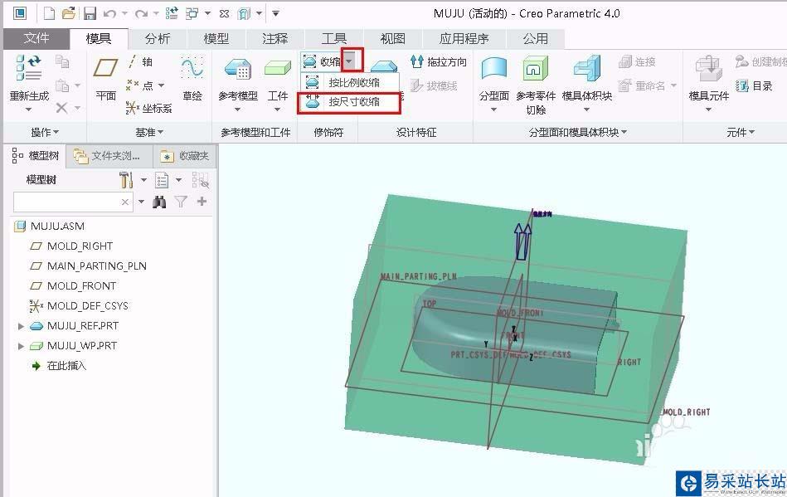
Task: Click the windows switch icon in the quick access bar
Action: click(x=192, y=13)
